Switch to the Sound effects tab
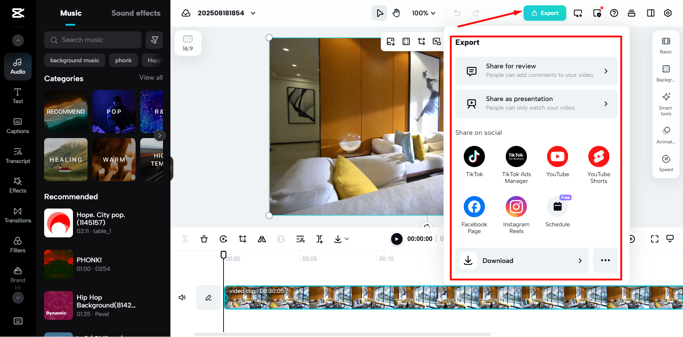Image resolution: width=683 pixels, height=337 pixels. point(136,13)
